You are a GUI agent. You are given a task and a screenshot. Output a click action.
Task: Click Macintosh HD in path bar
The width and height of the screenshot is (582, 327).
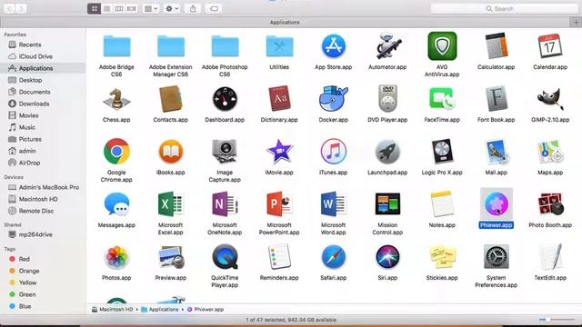112,309
